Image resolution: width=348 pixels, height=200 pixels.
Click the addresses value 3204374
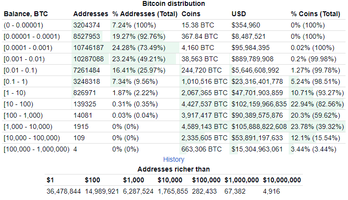coord(87,25)
